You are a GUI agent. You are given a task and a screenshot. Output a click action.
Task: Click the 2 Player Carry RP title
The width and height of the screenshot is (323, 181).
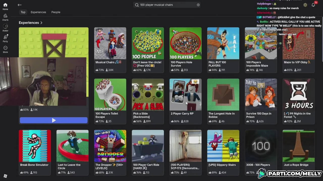(182, 114)
